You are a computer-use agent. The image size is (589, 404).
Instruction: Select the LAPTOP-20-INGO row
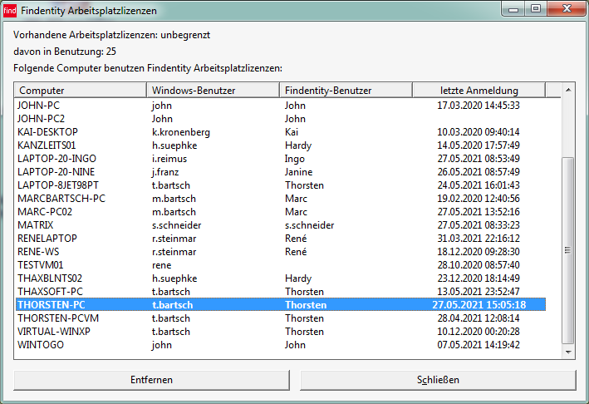[281, 159]
